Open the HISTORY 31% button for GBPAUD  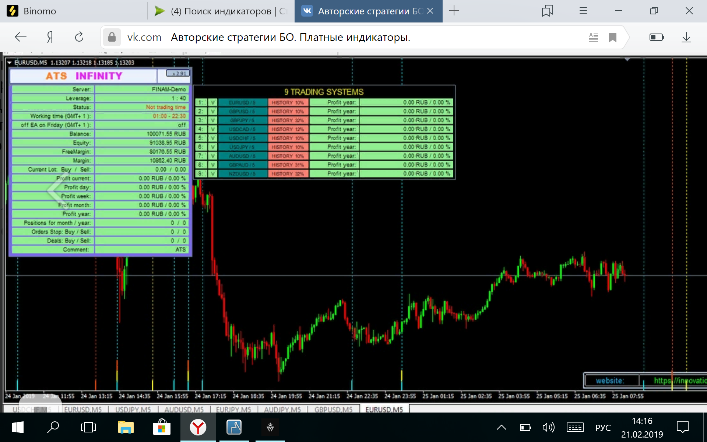point(288,165)
